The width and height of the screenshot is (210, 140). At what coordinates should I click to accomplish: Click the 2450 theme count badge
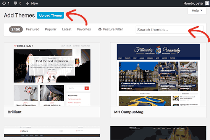tap(16, 29)
